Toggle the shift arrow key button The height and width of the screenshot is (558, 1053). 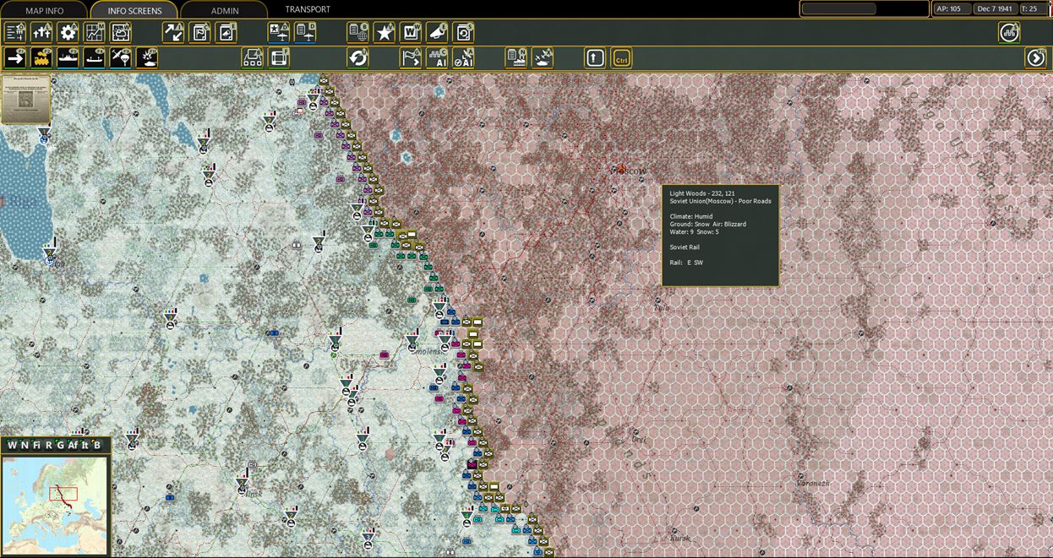pyautogui.click(x=595, y=57)
